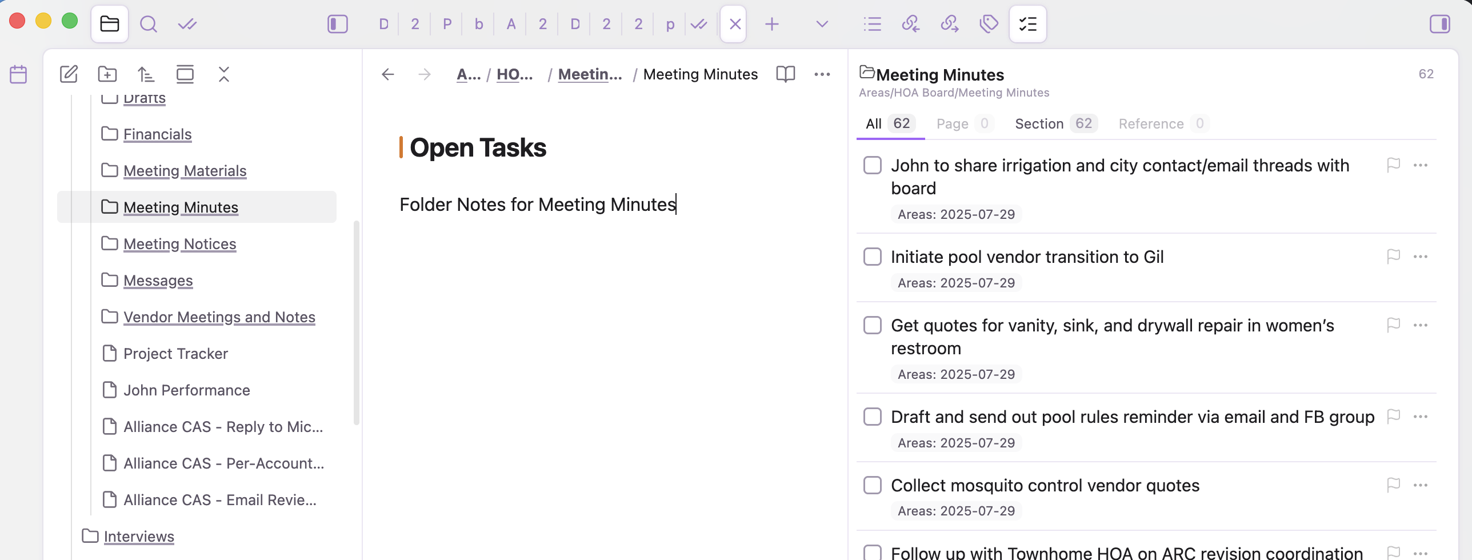Open search with the magnifier icon
1472x560 pixels.
click(x=149, y=24)
